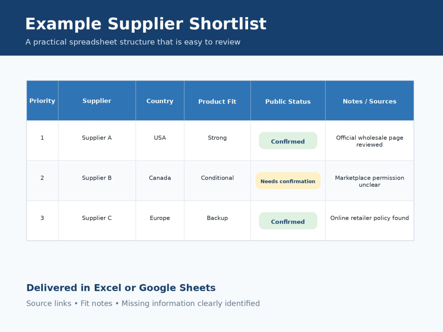Select the Notes / Sources header

click(369, 101)
